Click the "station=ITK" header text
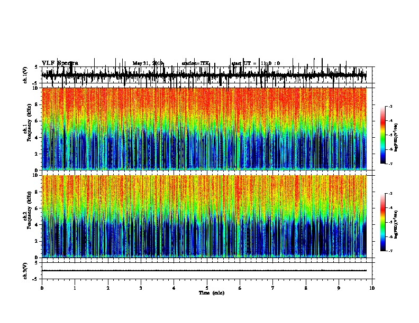419x323 pixels. click(196, 63)
